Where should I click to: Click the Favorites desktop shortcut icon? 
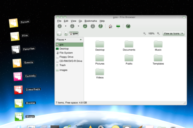click(16, 50)
